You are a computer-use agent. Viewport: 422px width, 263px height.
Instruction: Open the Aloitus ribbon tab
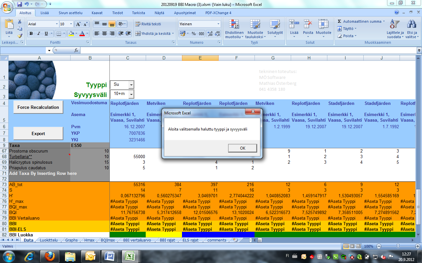[25, 13]
